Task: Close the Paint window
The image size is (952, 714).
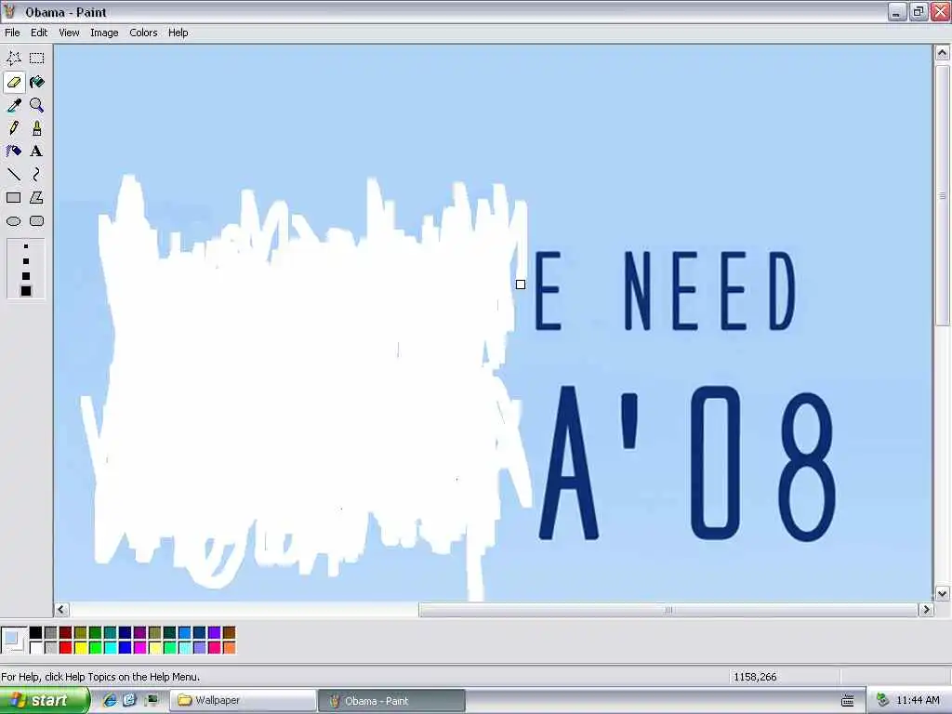Action: click(941, 11)
